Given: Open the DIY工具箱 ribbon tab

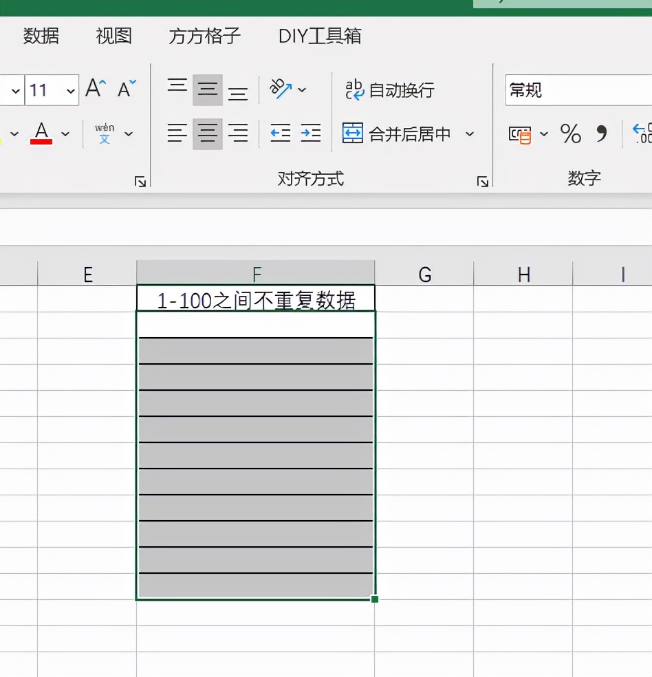Looking at the screenshot, I should pos(318,36).
